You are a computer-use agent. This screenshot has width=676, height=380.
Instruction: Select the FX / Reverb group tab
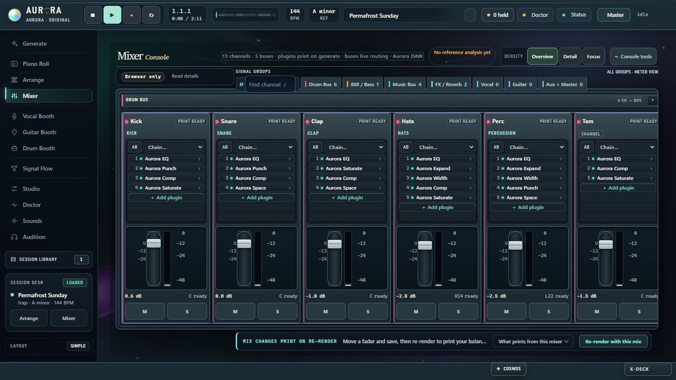tap(450, 84)
